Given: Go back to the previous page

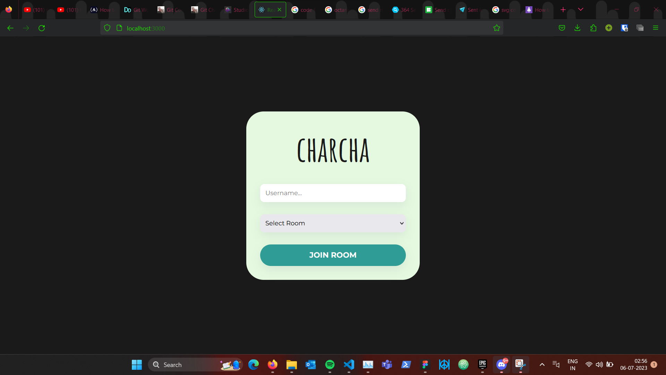Looking at the screenshot, I should (x=10, y=28).
